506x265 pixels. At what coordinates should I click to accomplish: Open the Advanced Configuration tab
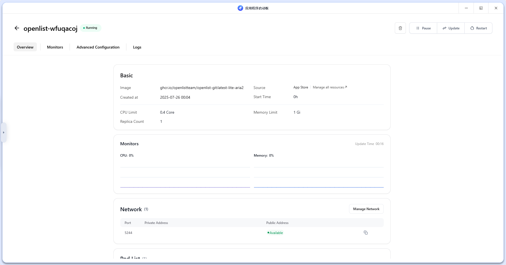click(x=98, y=47)
